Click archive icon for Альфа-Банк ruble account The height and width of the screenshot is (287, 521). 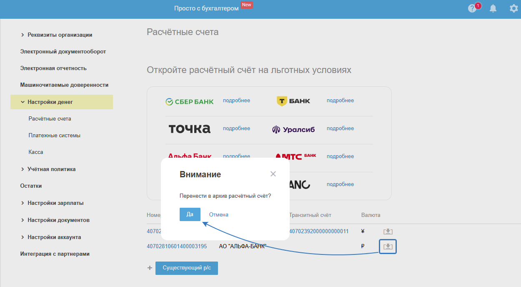388,247
